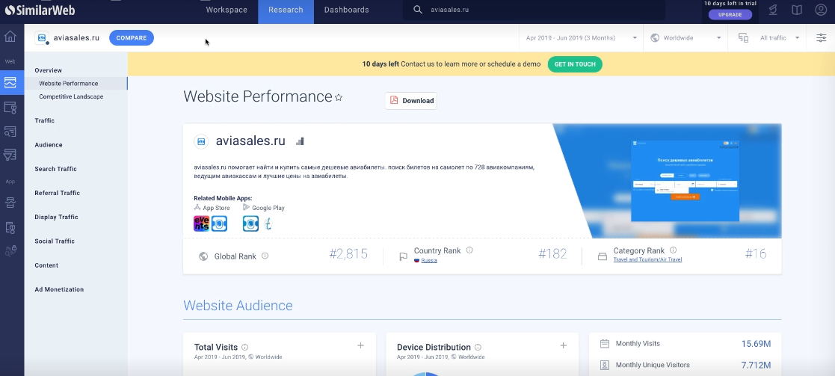Open the app category analysis icon in left rail

click(x=10, y=227)
